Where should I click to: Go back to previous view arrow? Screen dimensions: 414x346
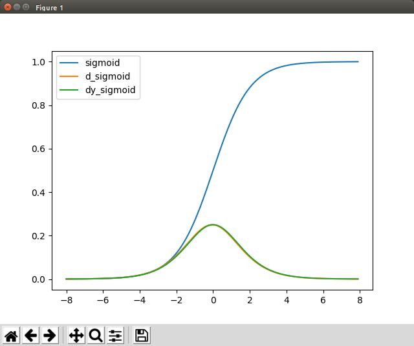pos(30,336)
